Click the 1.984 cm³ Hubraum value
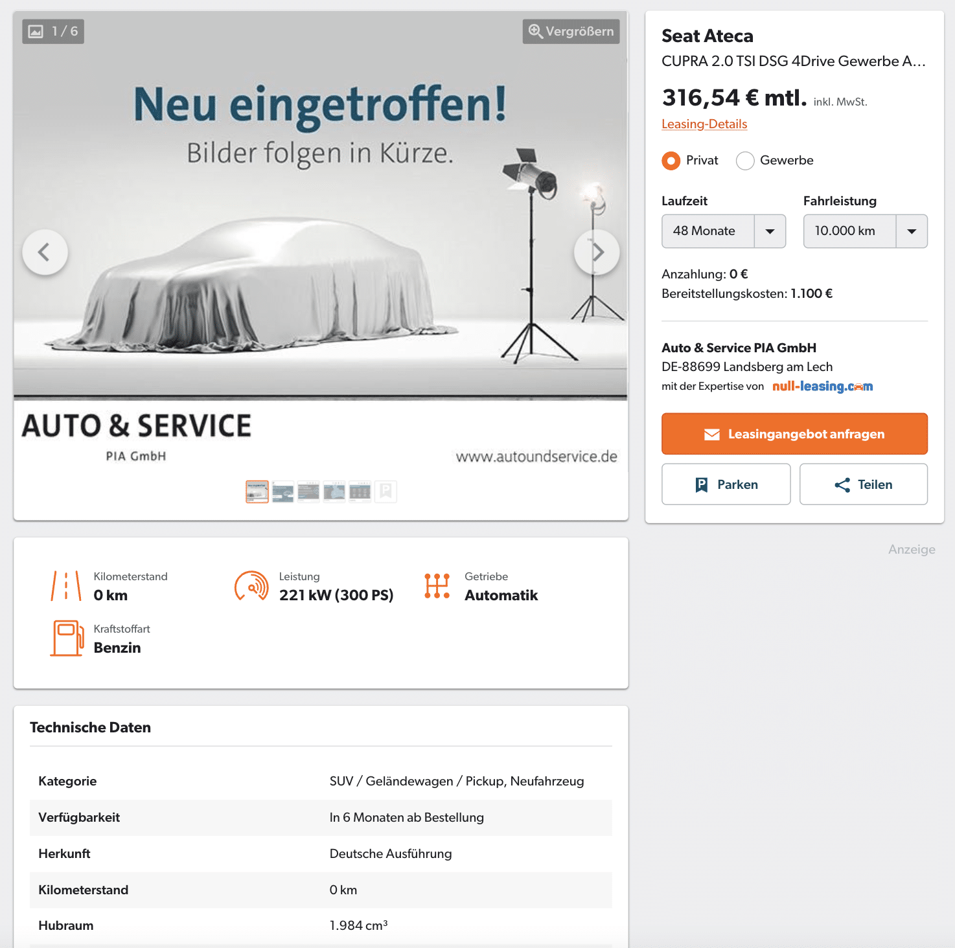Image resolution: width=955 pixels, height=948 pixels. [358, 926]
